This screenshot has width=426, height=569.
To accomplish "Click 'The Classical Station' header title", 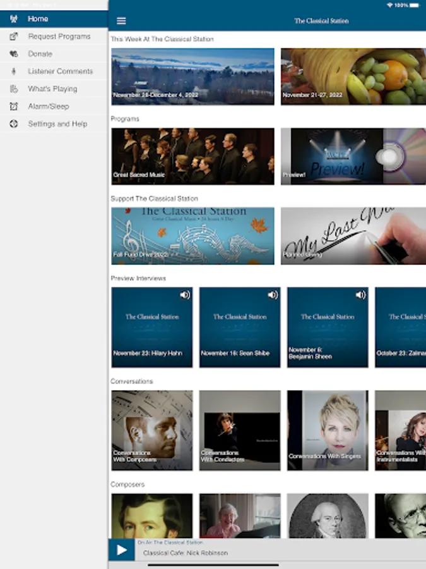I will pos(321,21).
